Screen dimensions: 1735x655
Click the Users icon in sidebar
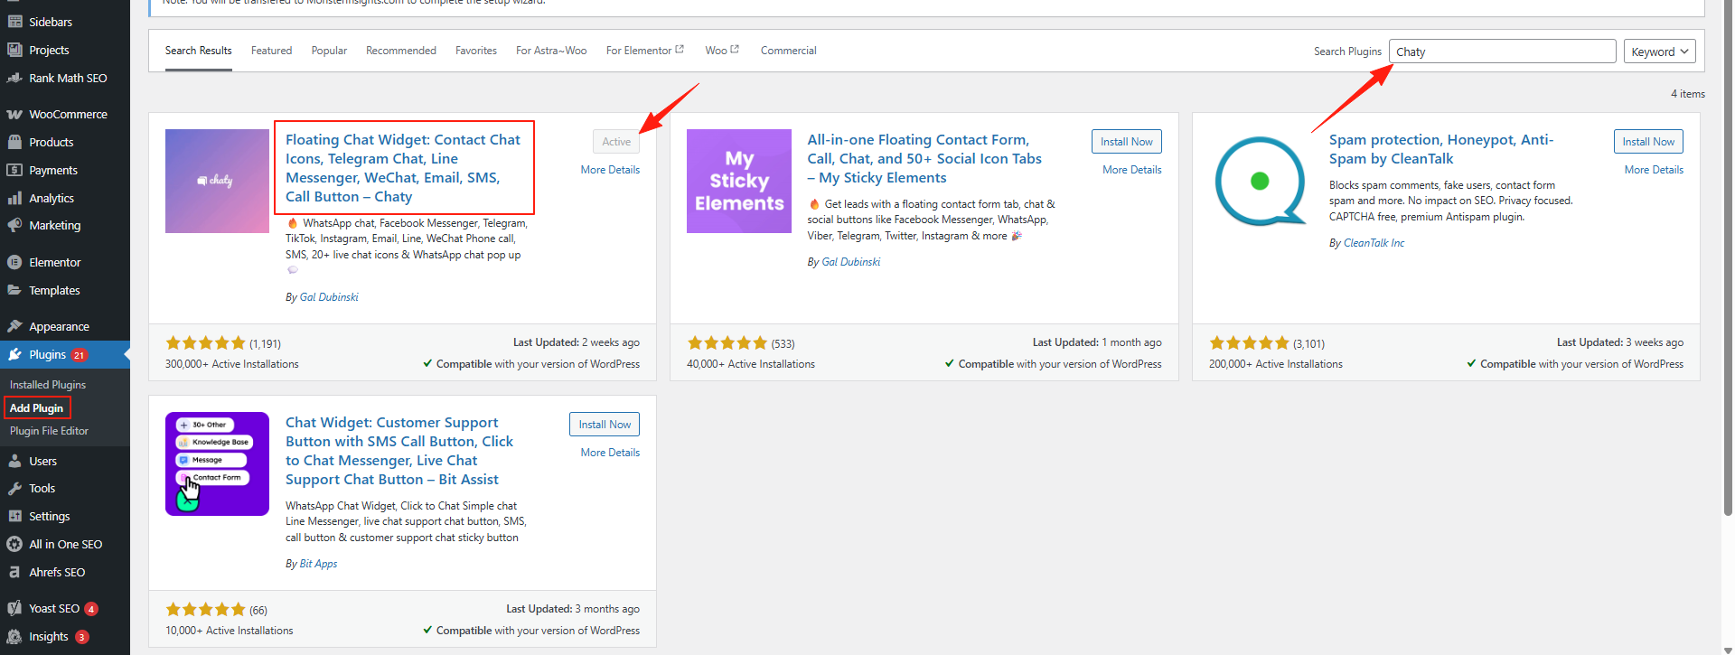pyautogui.click(x=14, y=462)
